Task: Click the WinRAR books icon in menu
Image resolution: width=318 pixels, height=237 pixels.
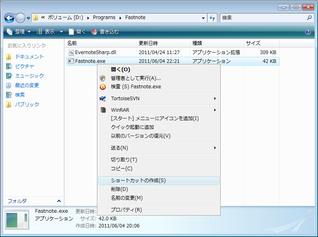Action: coord(103,110)
